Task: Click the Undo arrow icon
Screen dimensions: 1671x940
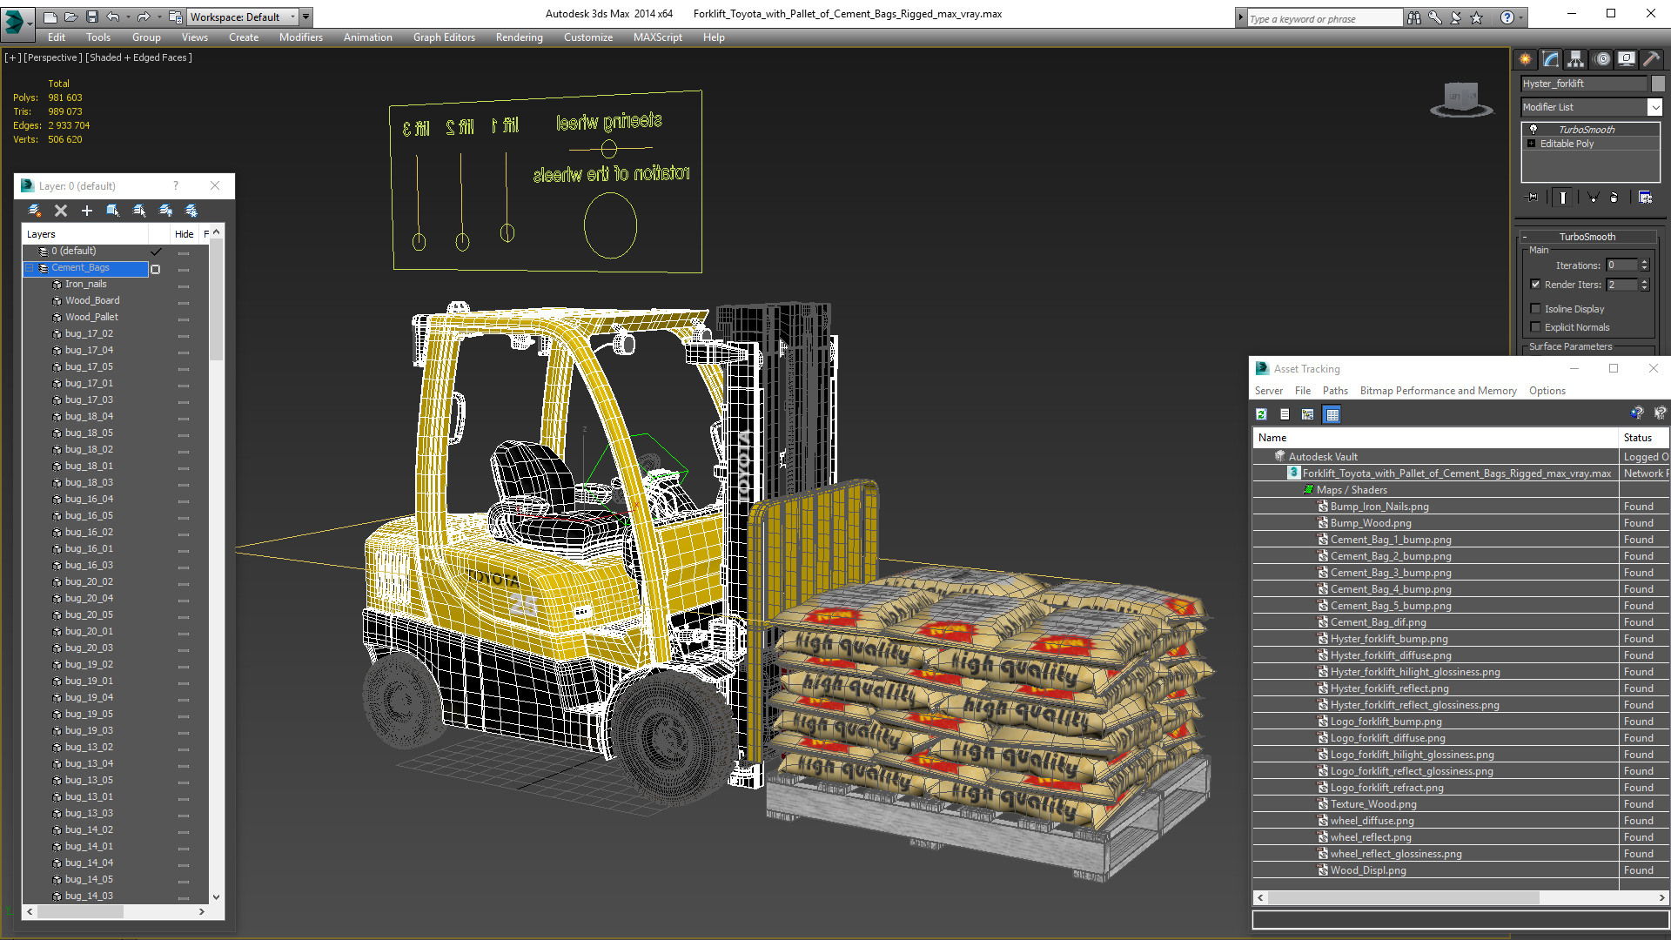Action: [113, 17]
